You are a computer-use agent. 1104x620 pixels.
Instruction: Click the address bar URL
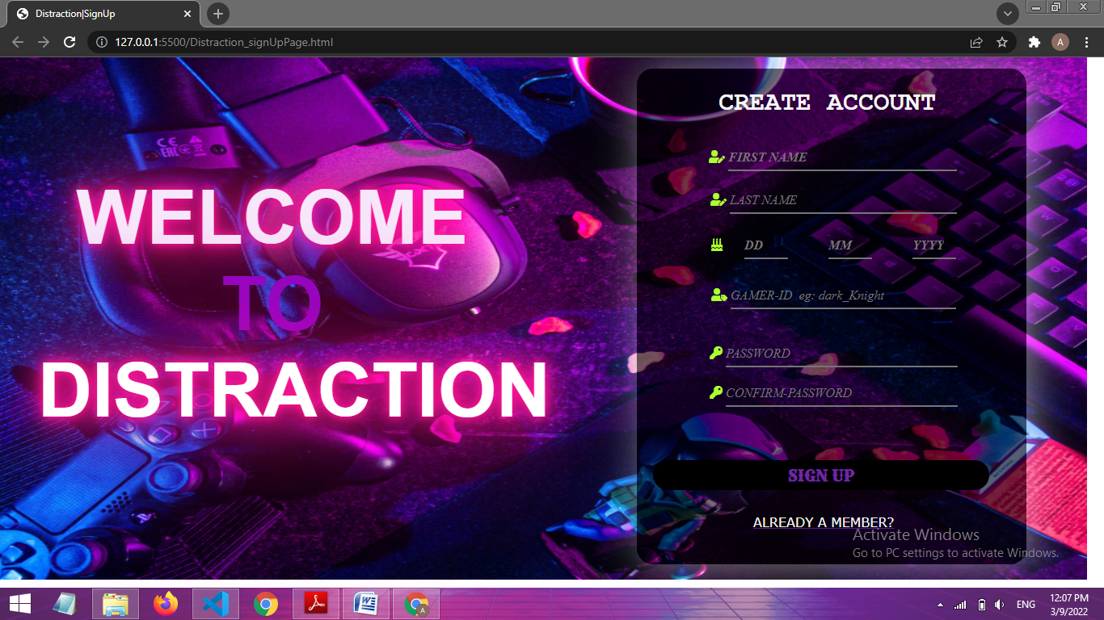pos(224,42)
